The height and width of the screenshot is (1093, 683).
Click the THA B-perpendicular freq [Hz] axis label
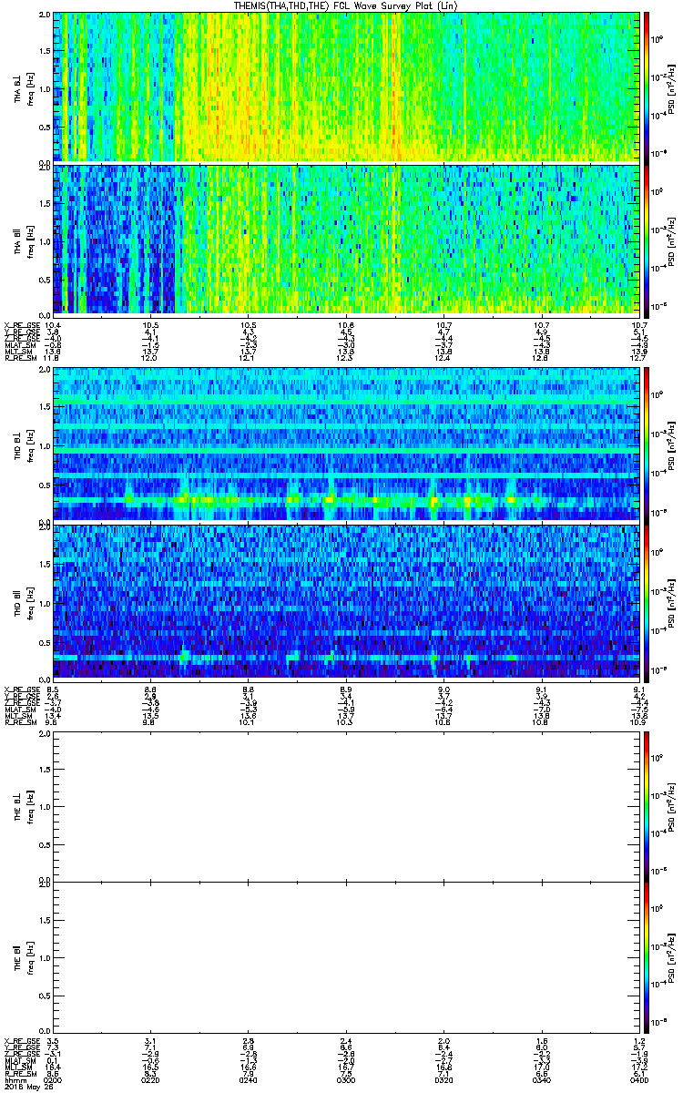click(29, 87)
